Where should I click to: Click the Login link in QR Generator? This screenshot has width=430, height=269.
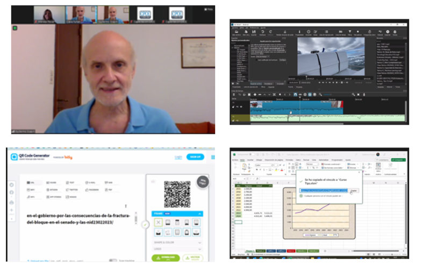[178, 157]
